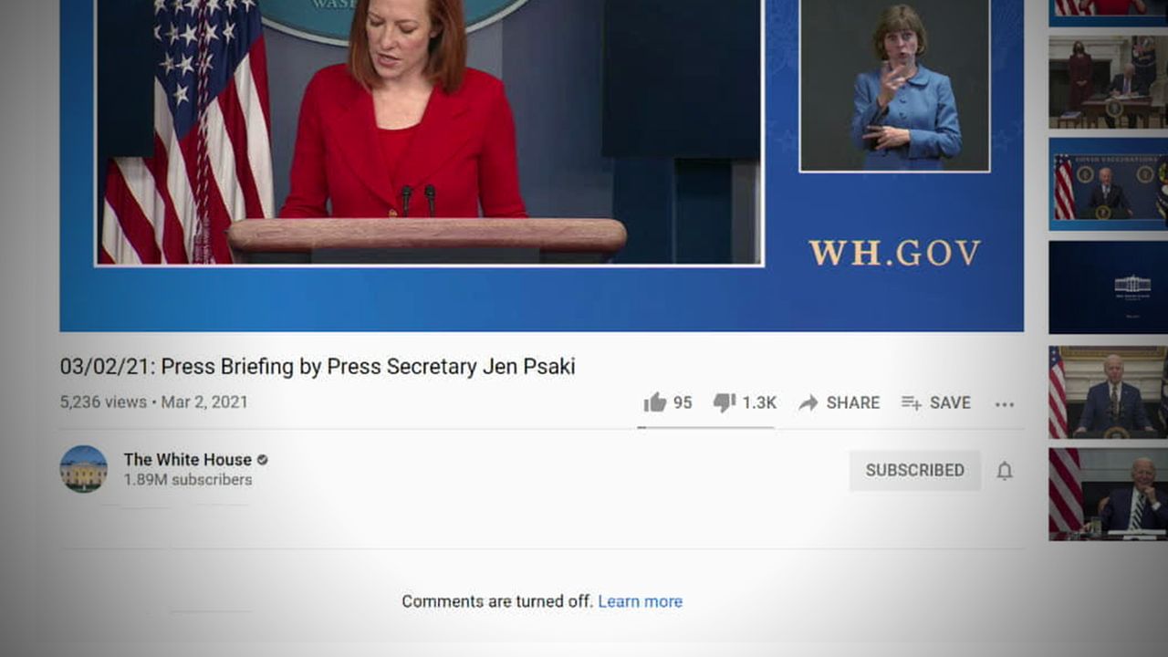Image resolution: width=1168 pixels, height=657 pixels.
Task: Toggle the notification bell for the channel
Action: click(1005, 471)
